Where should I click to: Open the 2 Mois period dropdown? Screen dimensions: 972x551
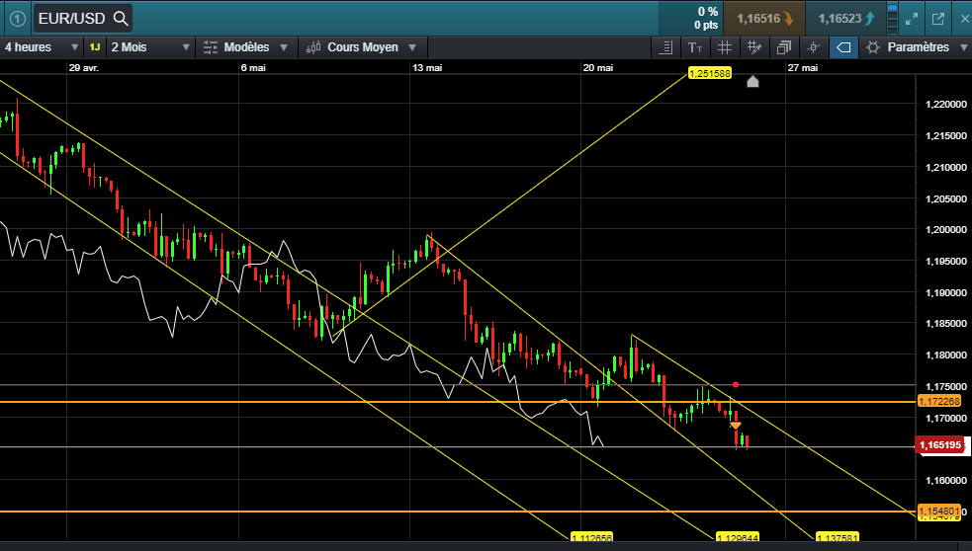pyautogui.click(x=150, y=47)
